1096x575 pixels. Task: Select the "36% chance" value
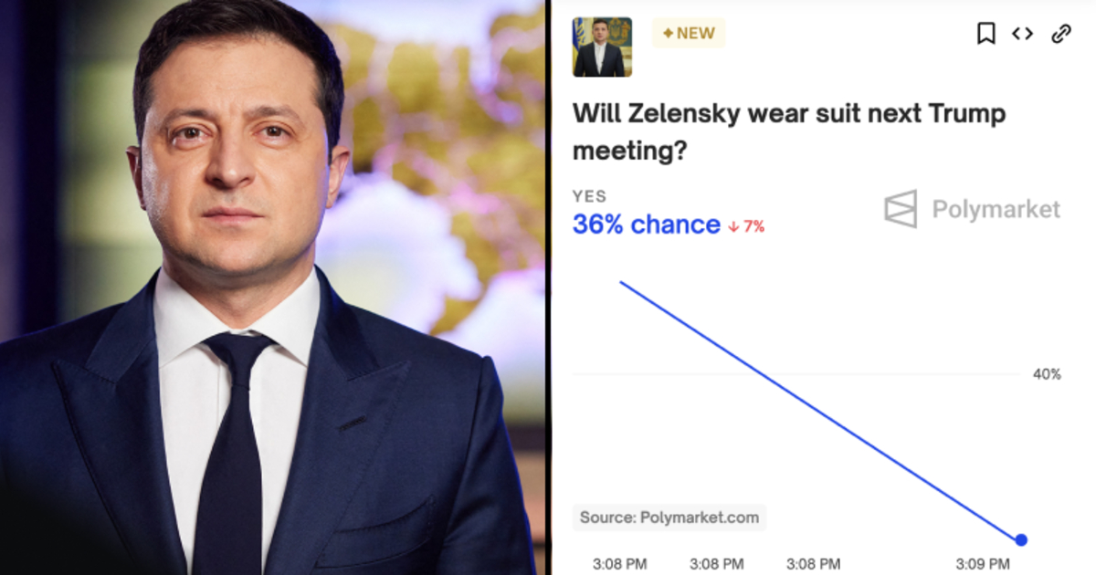pyautogui.click(x=646, y=225)
